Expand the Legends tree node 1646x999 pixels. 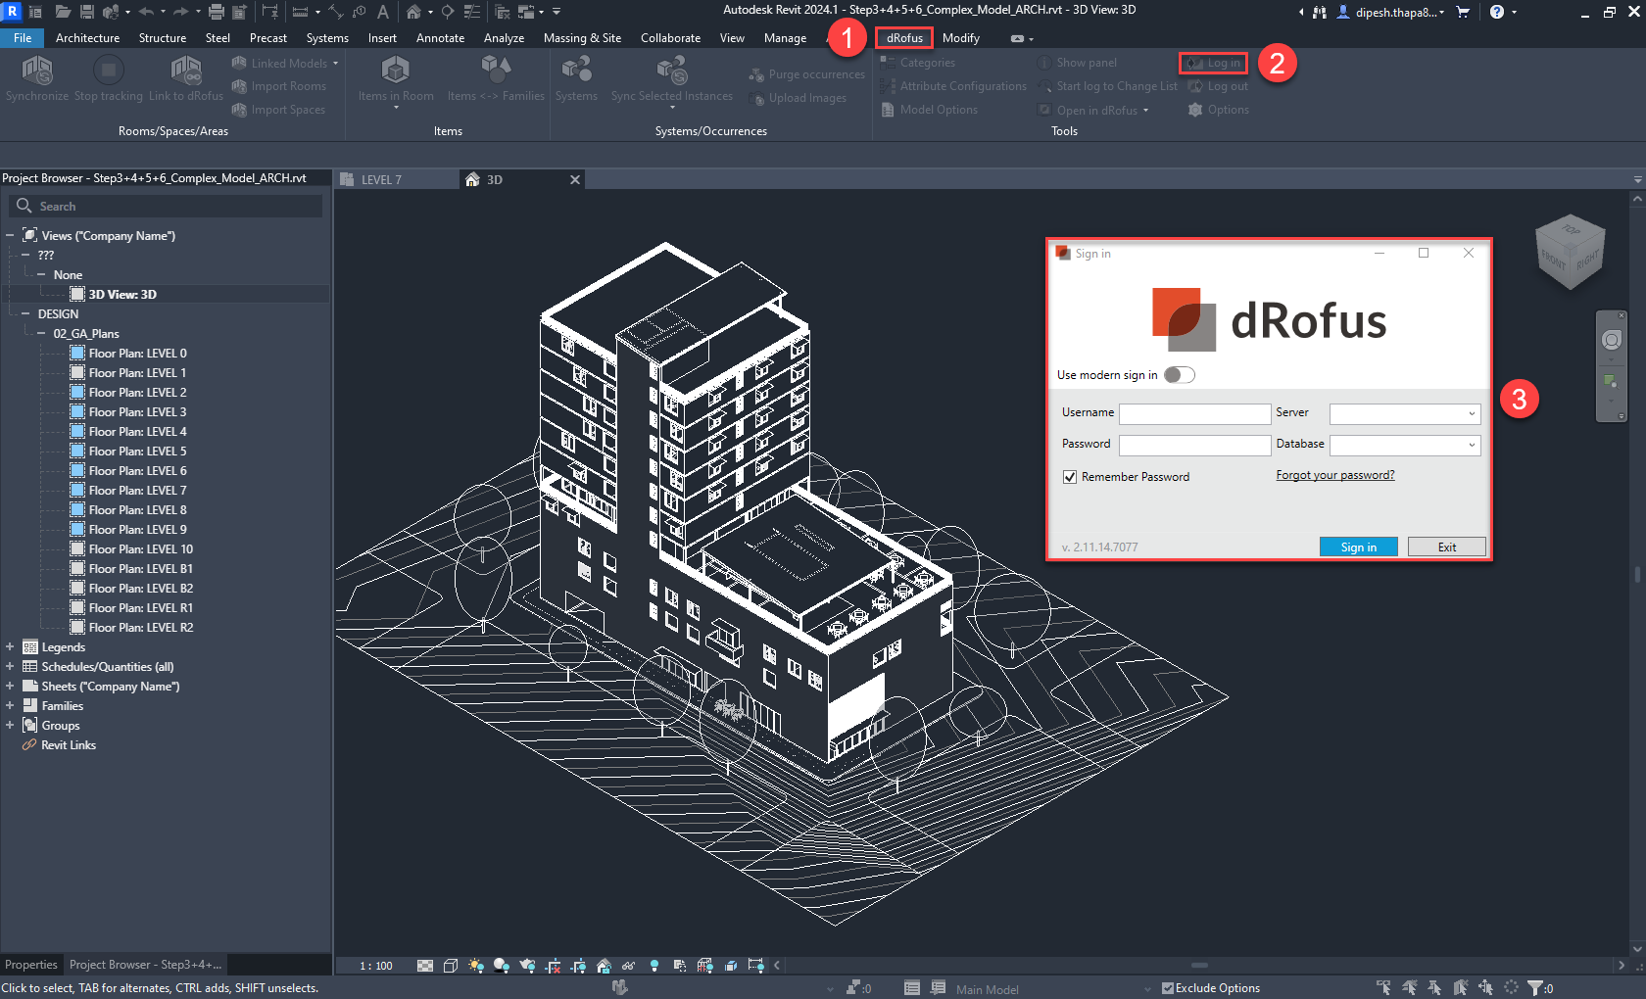10,647
